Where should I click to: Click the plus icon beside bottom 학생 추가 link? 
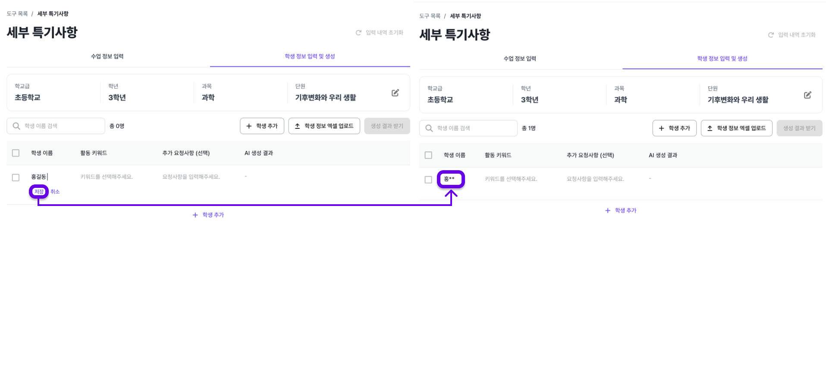[x=195, y=215]
